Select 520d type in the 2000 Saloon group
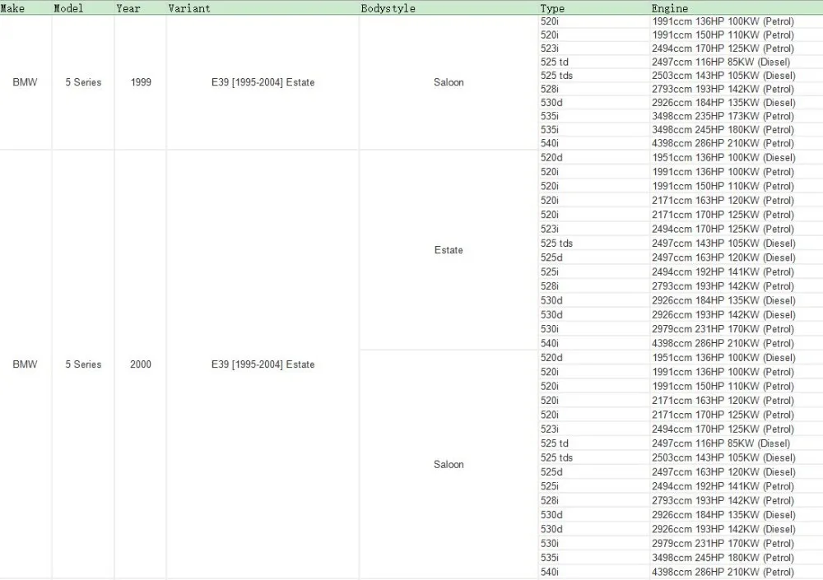The height and width of the screenshot is (580, 823). [x=551, y=357]
